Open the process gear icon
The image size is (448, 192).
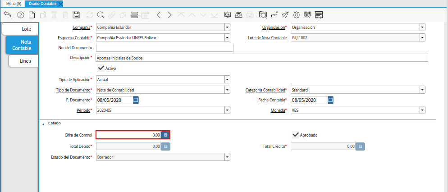(297, 15)
